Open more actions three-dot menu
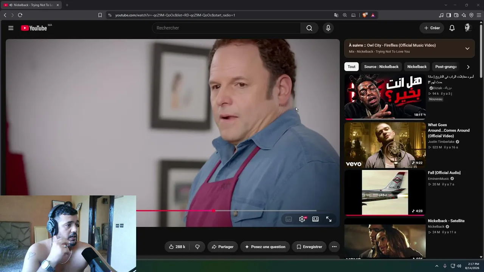 click(x=334, y=247)
